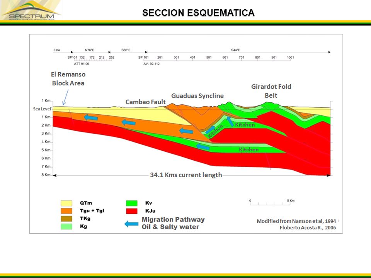The image size is (371, 278).
Task: Click the blue migration pathway legend arrow
Action: pyautogui.click(x=131, y=224)
